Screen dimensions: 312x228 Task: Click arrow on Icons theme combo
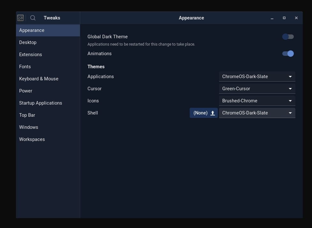[290, 101]
